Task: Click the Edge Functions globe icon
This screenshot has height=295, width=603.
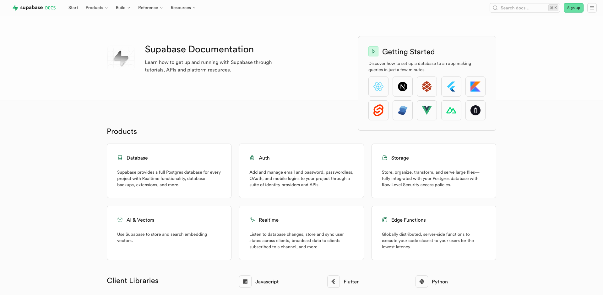Action: [384, 220]
